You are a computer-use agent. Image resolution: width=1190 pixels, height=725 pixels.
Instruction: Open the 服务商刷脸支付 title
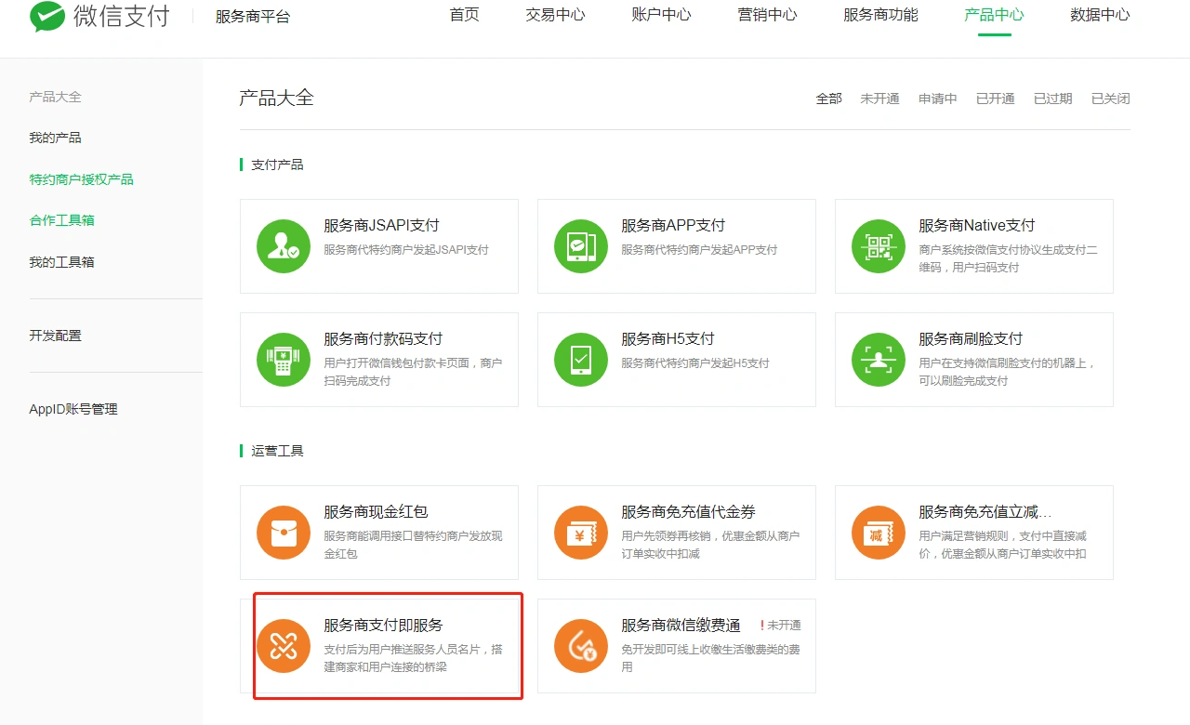(971, 338)
